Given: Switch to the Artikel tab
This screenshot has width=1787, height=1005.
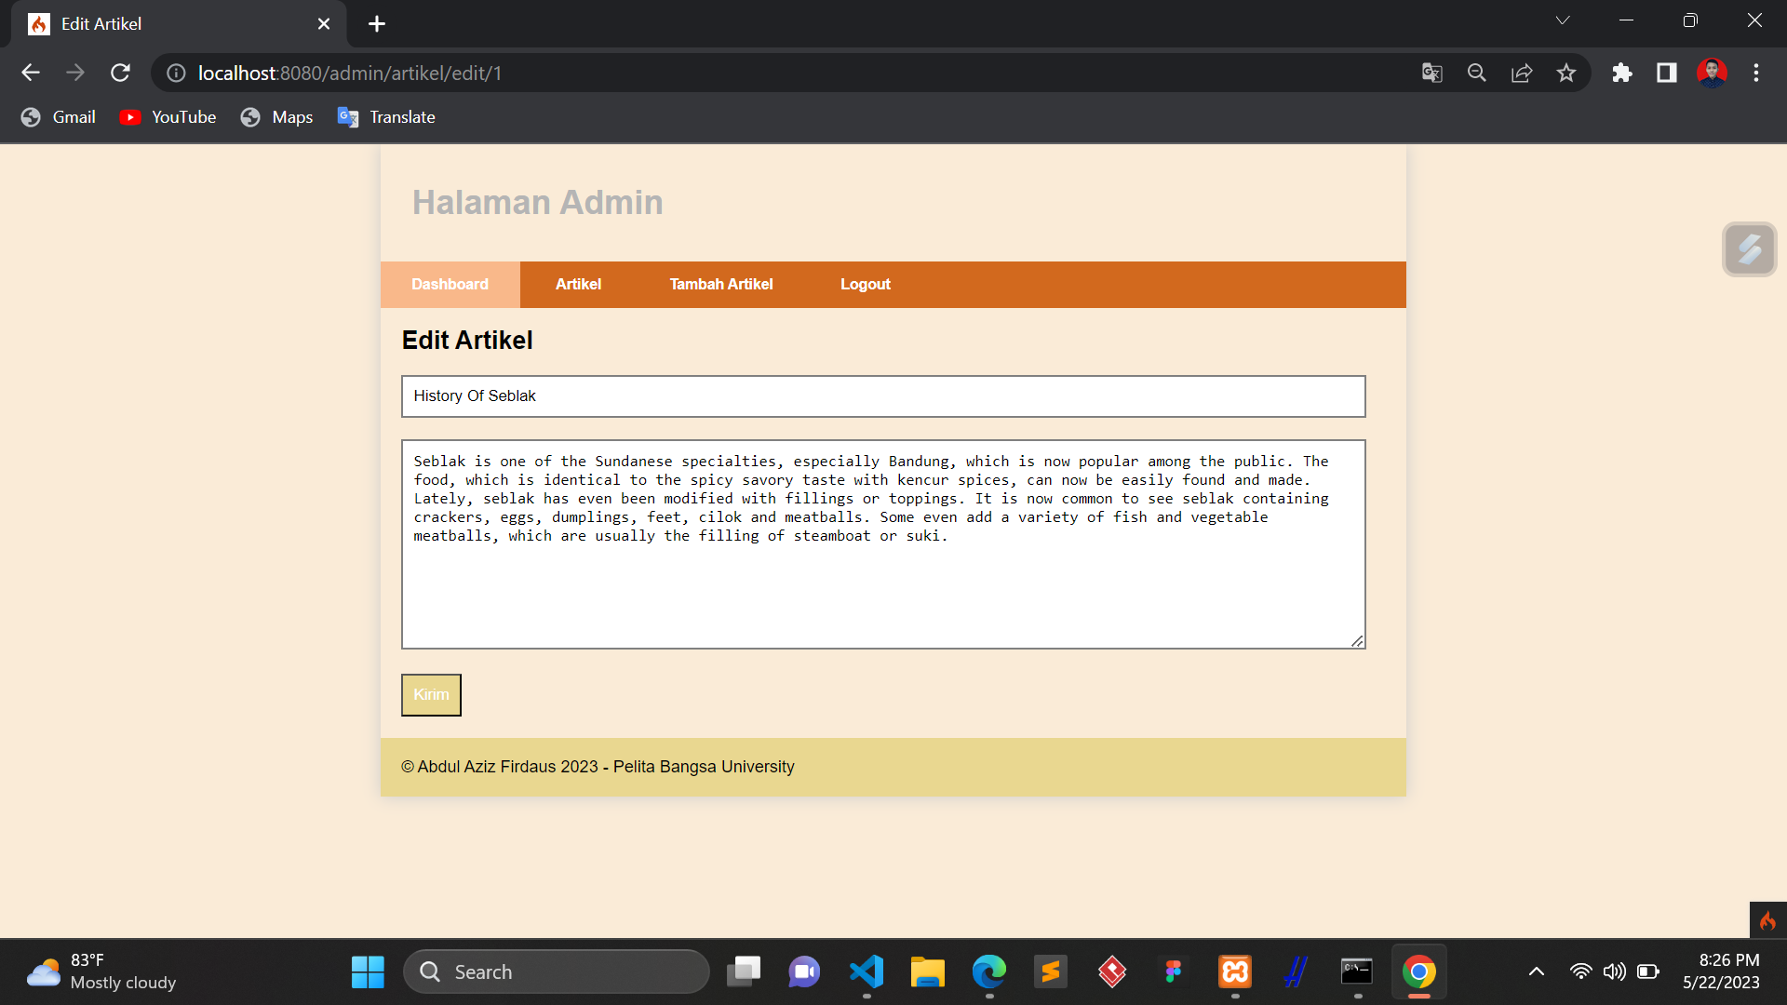Looking at the screenshot, I should coord(578,284).
